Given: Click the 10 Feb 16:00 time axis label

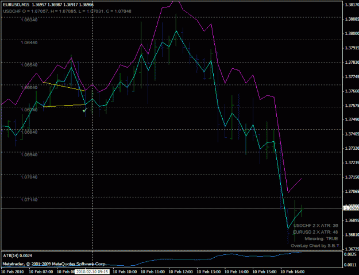Looking at the screenshot, I should click(292, 272).
